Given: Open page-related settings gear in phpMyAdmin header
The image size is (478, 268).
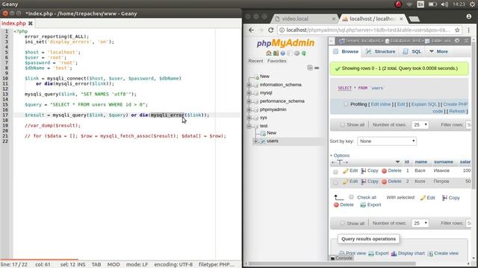Looking at the screenshot, I should pos(457,40).
